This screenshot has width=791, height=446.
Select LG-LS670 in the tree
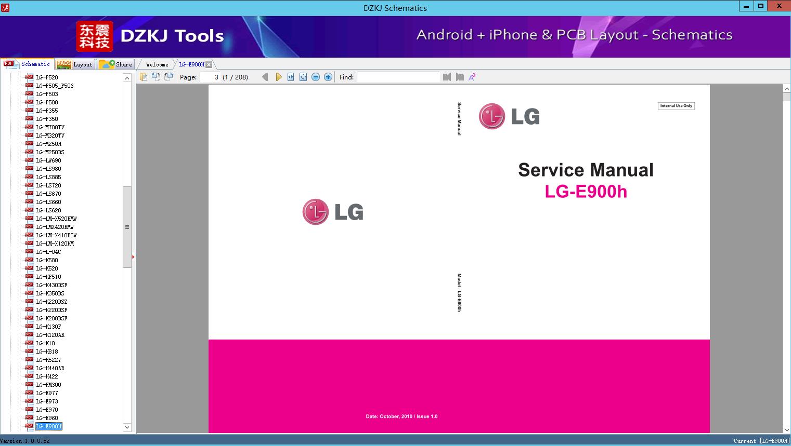point(48,194)
